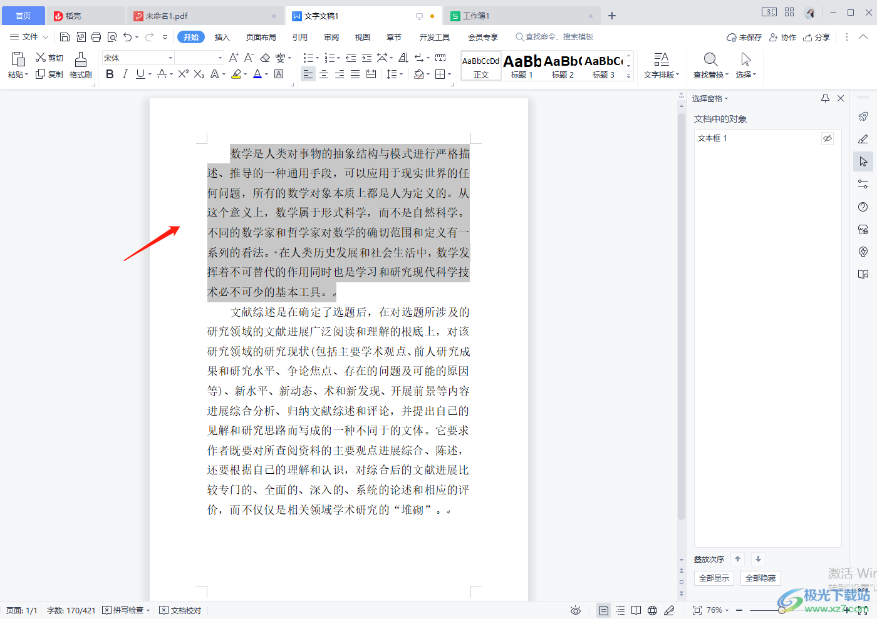The height and width of the screenshot is (619, 877).
Task: Switch to the 页面布局 ribbon tab
Action: click(x=261, y=37)
